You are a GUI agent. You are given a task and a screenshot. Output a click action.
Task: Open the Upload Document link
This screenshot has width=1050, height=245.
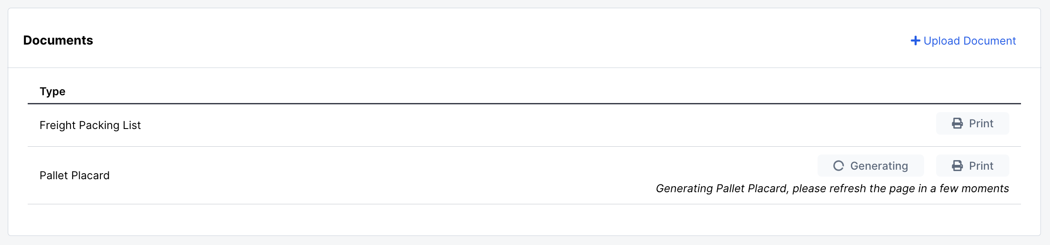tap(963, 41)
